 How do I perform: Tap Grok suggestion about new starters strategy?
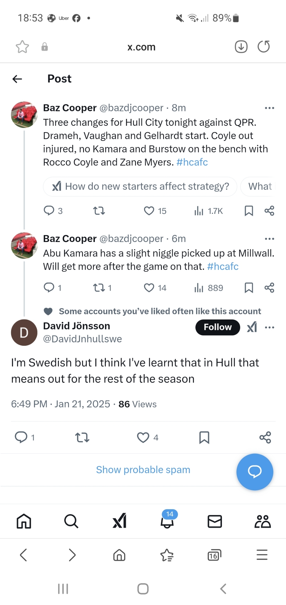click(140, 187)
